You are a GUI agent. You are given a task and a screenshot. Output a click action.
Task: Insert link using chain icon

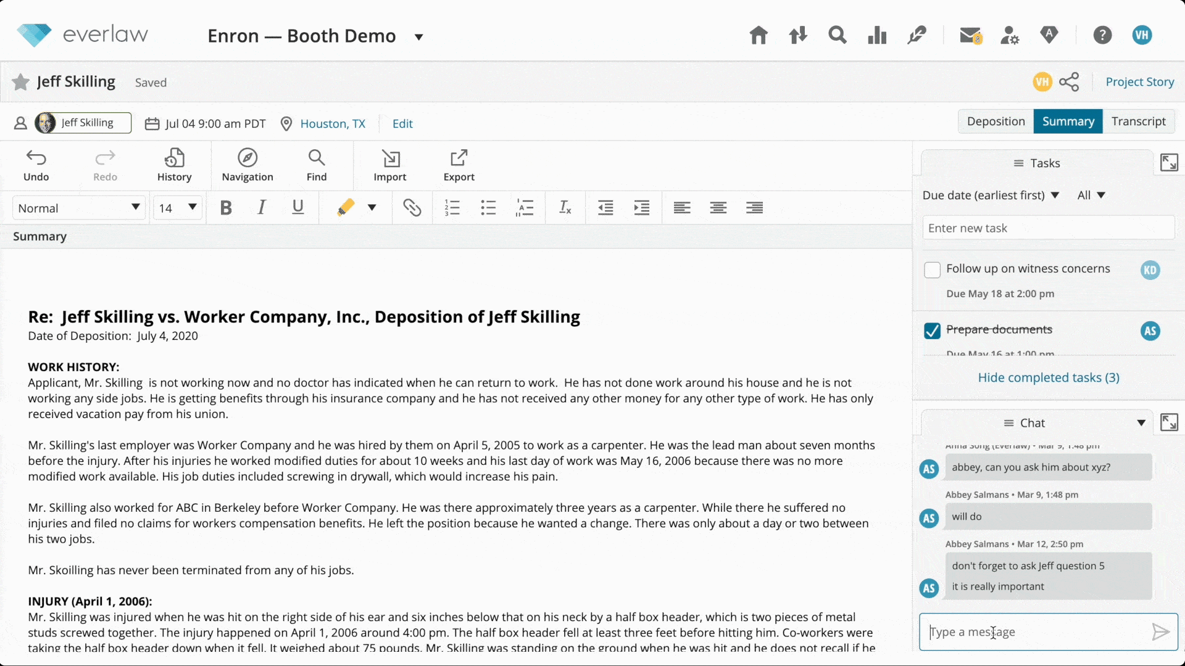pos(412,208)
